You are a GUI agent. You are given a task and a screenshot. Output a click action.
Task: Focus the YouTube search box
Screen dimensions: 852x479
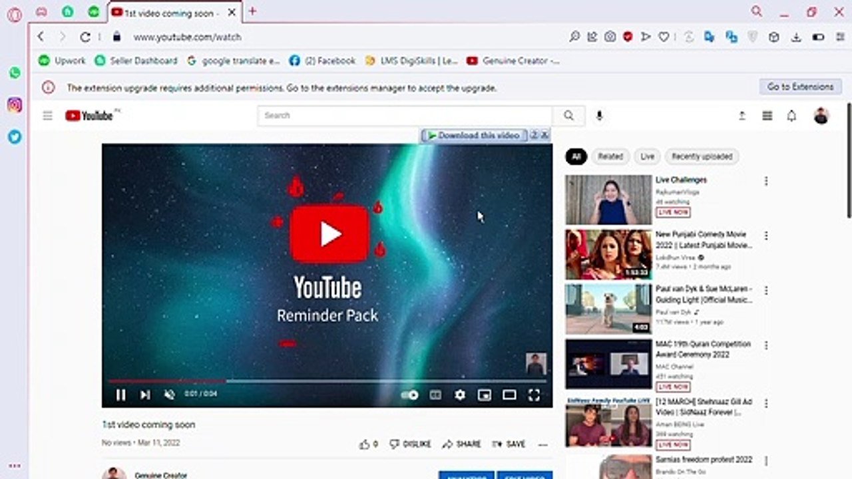tap(405, 115)
